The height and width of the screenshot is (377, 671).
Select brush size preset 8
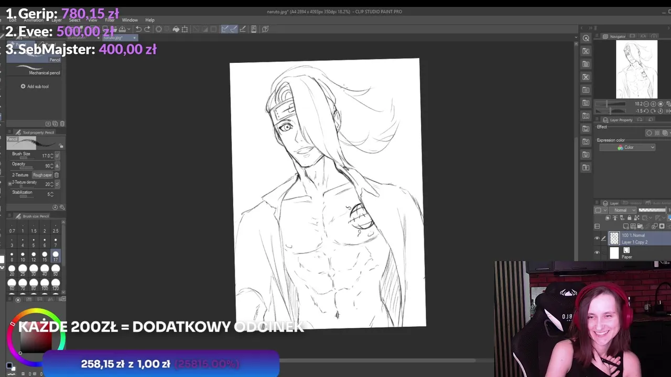(12, 256)
